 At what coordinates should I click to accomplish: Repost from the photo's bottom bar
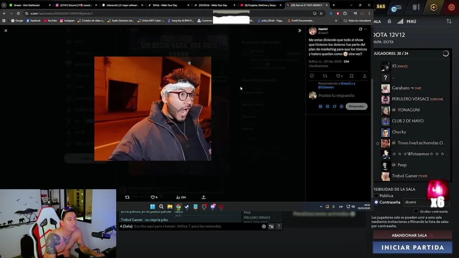coord(127,197)
